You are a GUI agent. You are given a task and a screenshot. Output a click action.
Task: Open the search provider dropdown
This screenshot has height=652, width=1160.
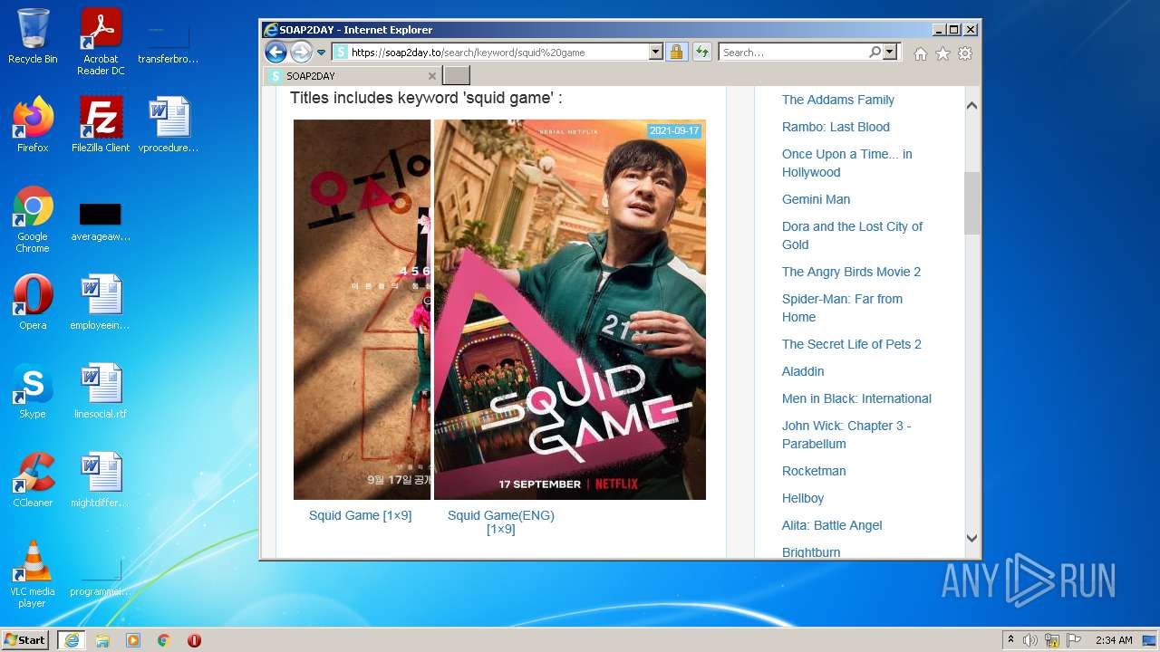[x=890, y=53]
